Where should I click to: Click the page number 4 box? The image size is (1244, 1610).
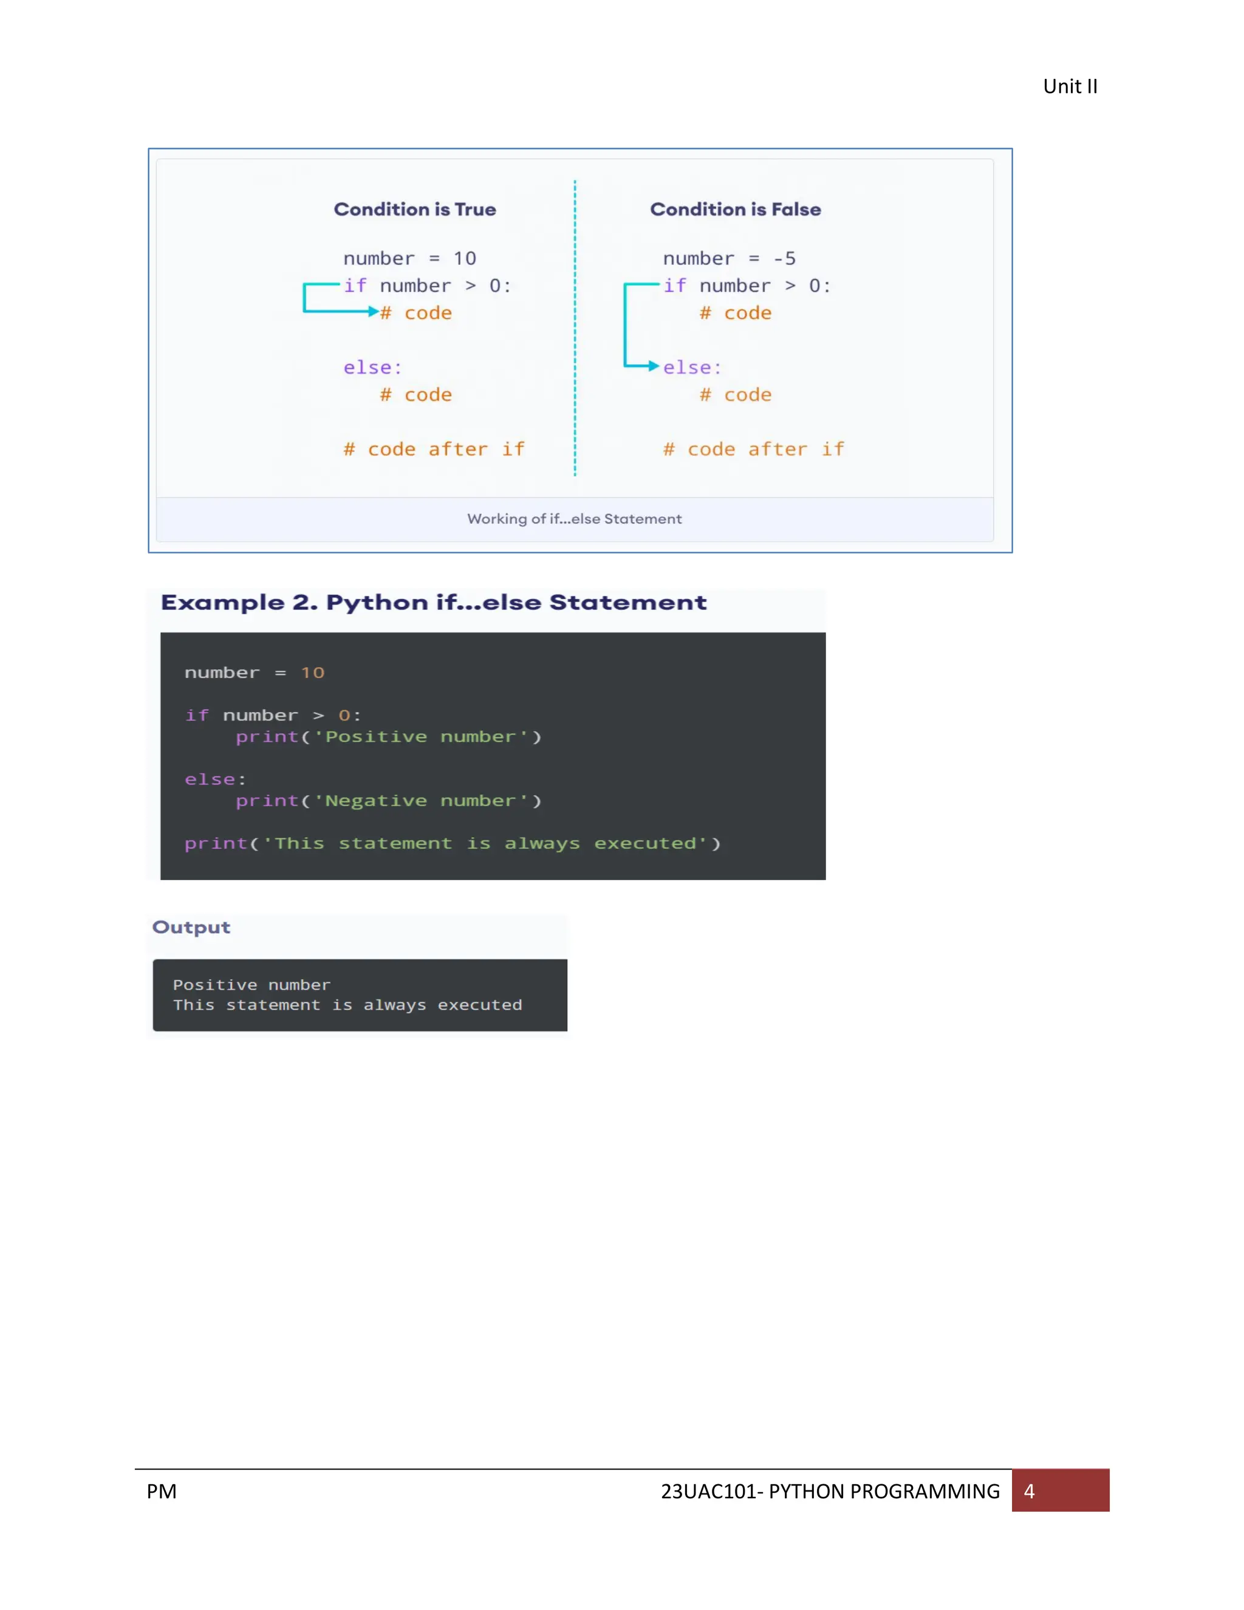1061,1490
